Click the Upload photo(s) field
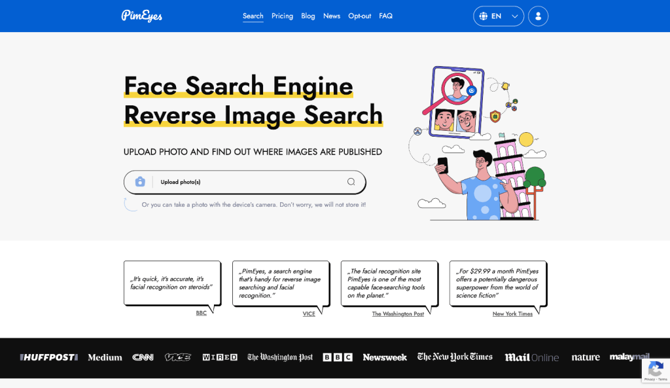Image resolution: width=670 pixels, height=388 pixels. point(245,182)
